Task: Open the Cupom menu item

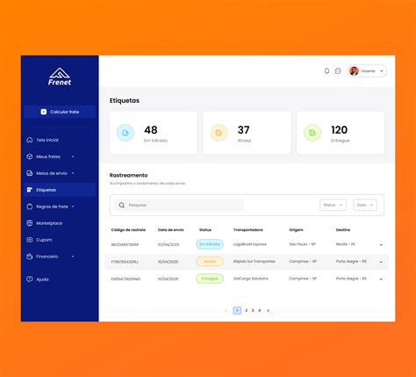Action: pyautogui.click(x=44, y=240)
